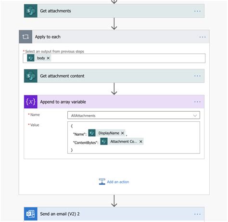Open Append to array variable ellipsis menu
The height and width of the screenshot is (222, 228).
[197, 102]
